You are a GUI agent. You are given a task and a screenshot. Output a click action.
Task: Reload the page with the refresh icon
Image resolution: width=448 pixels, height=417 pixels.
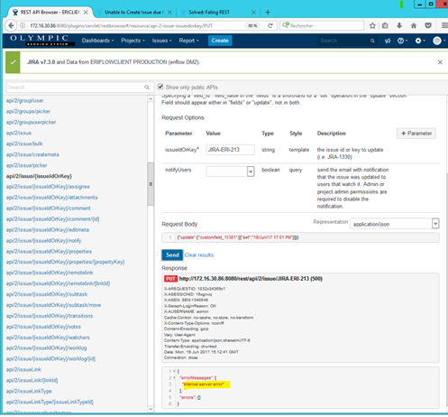[270, 25]
